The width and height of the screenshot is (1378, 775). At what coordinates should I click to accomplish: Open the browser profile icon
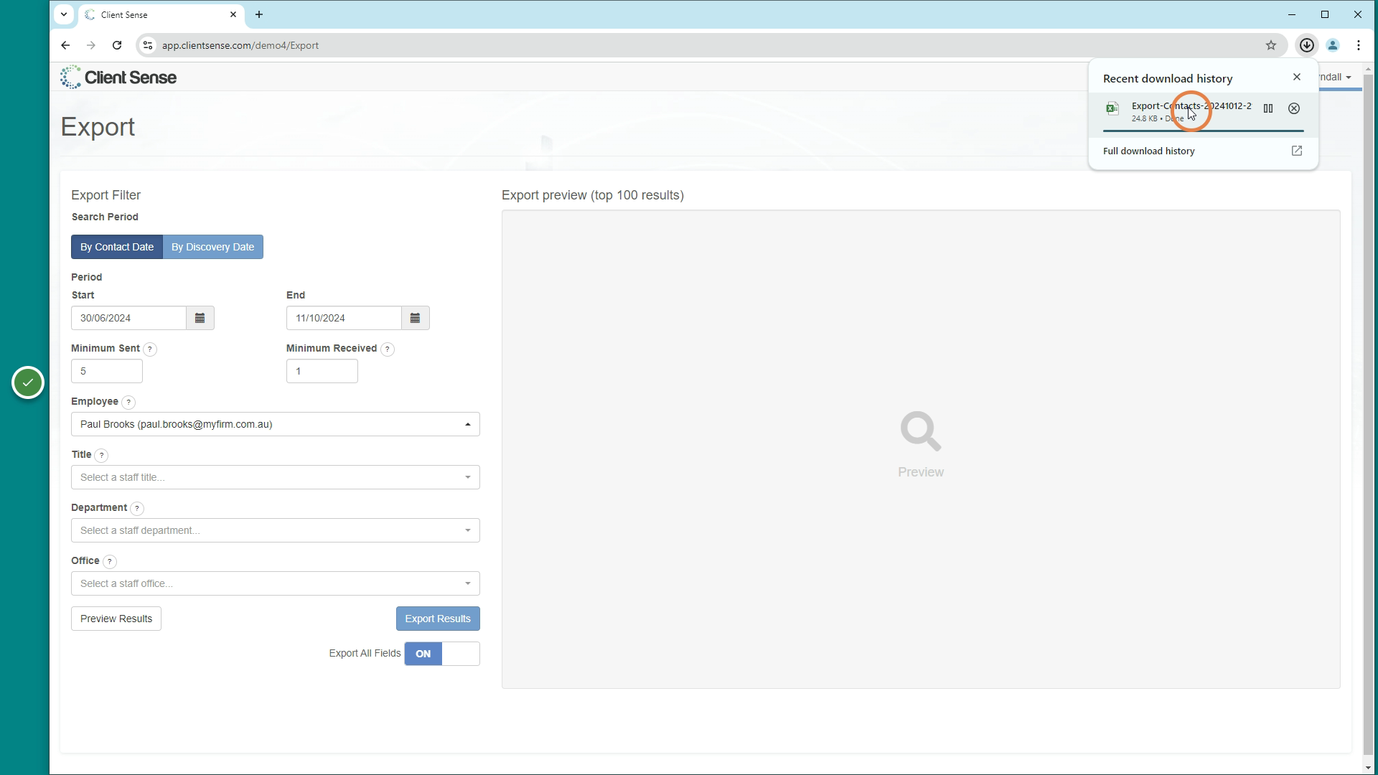1333,45
